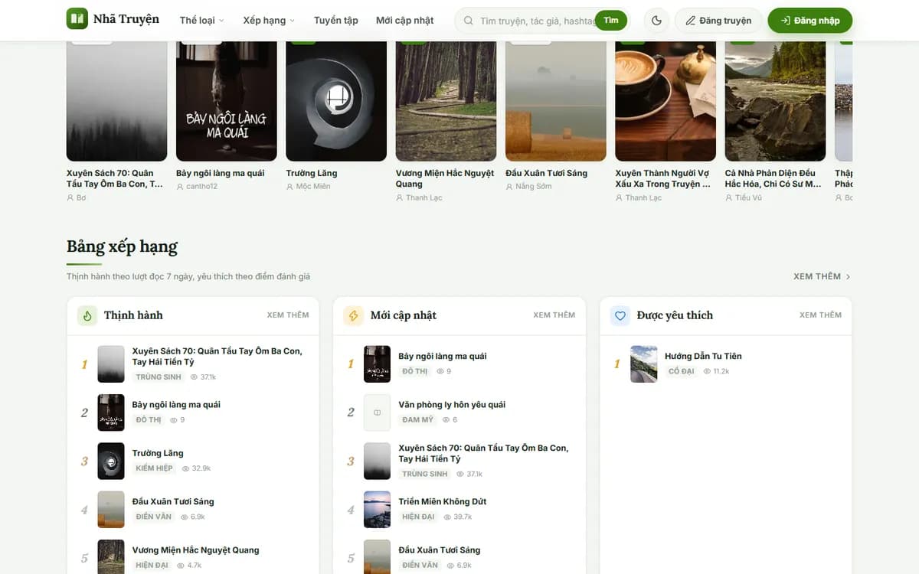Focus the story search input field
Screen dimensions: 919x574
[536, 21]
